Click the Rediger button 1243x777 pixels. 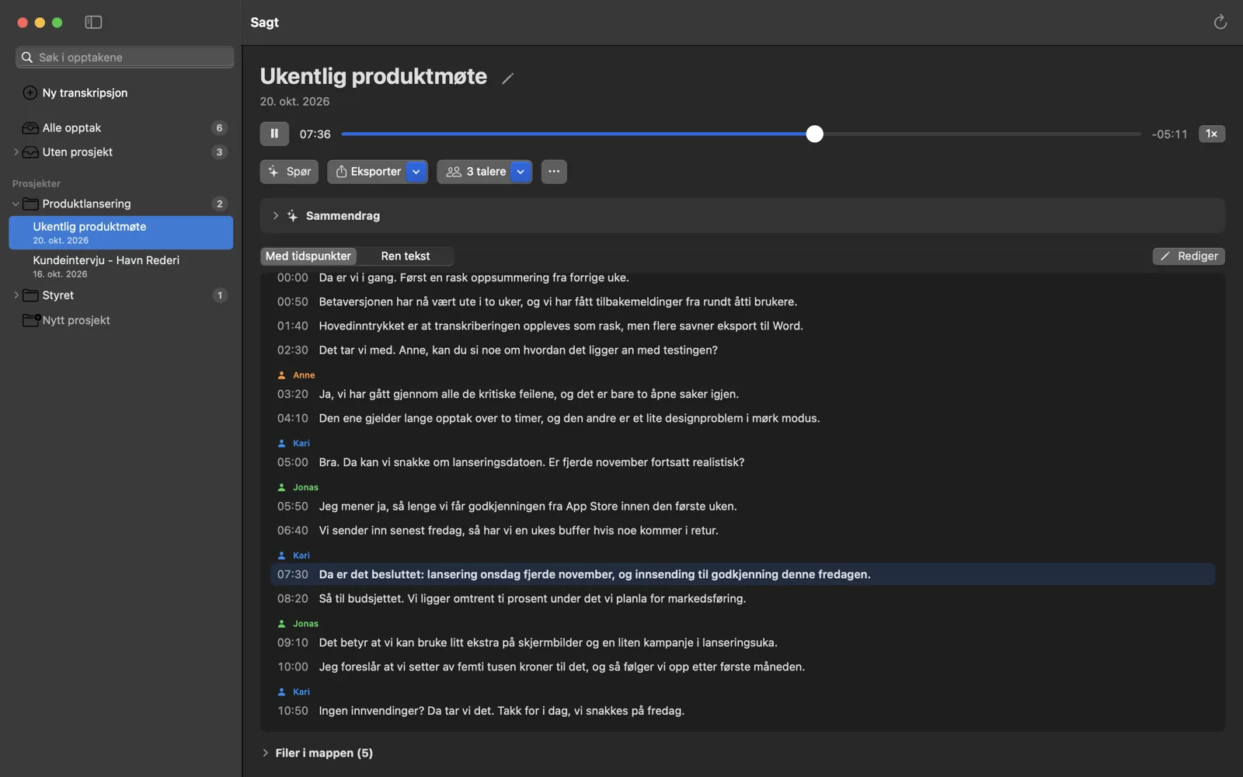(1189, 256)
